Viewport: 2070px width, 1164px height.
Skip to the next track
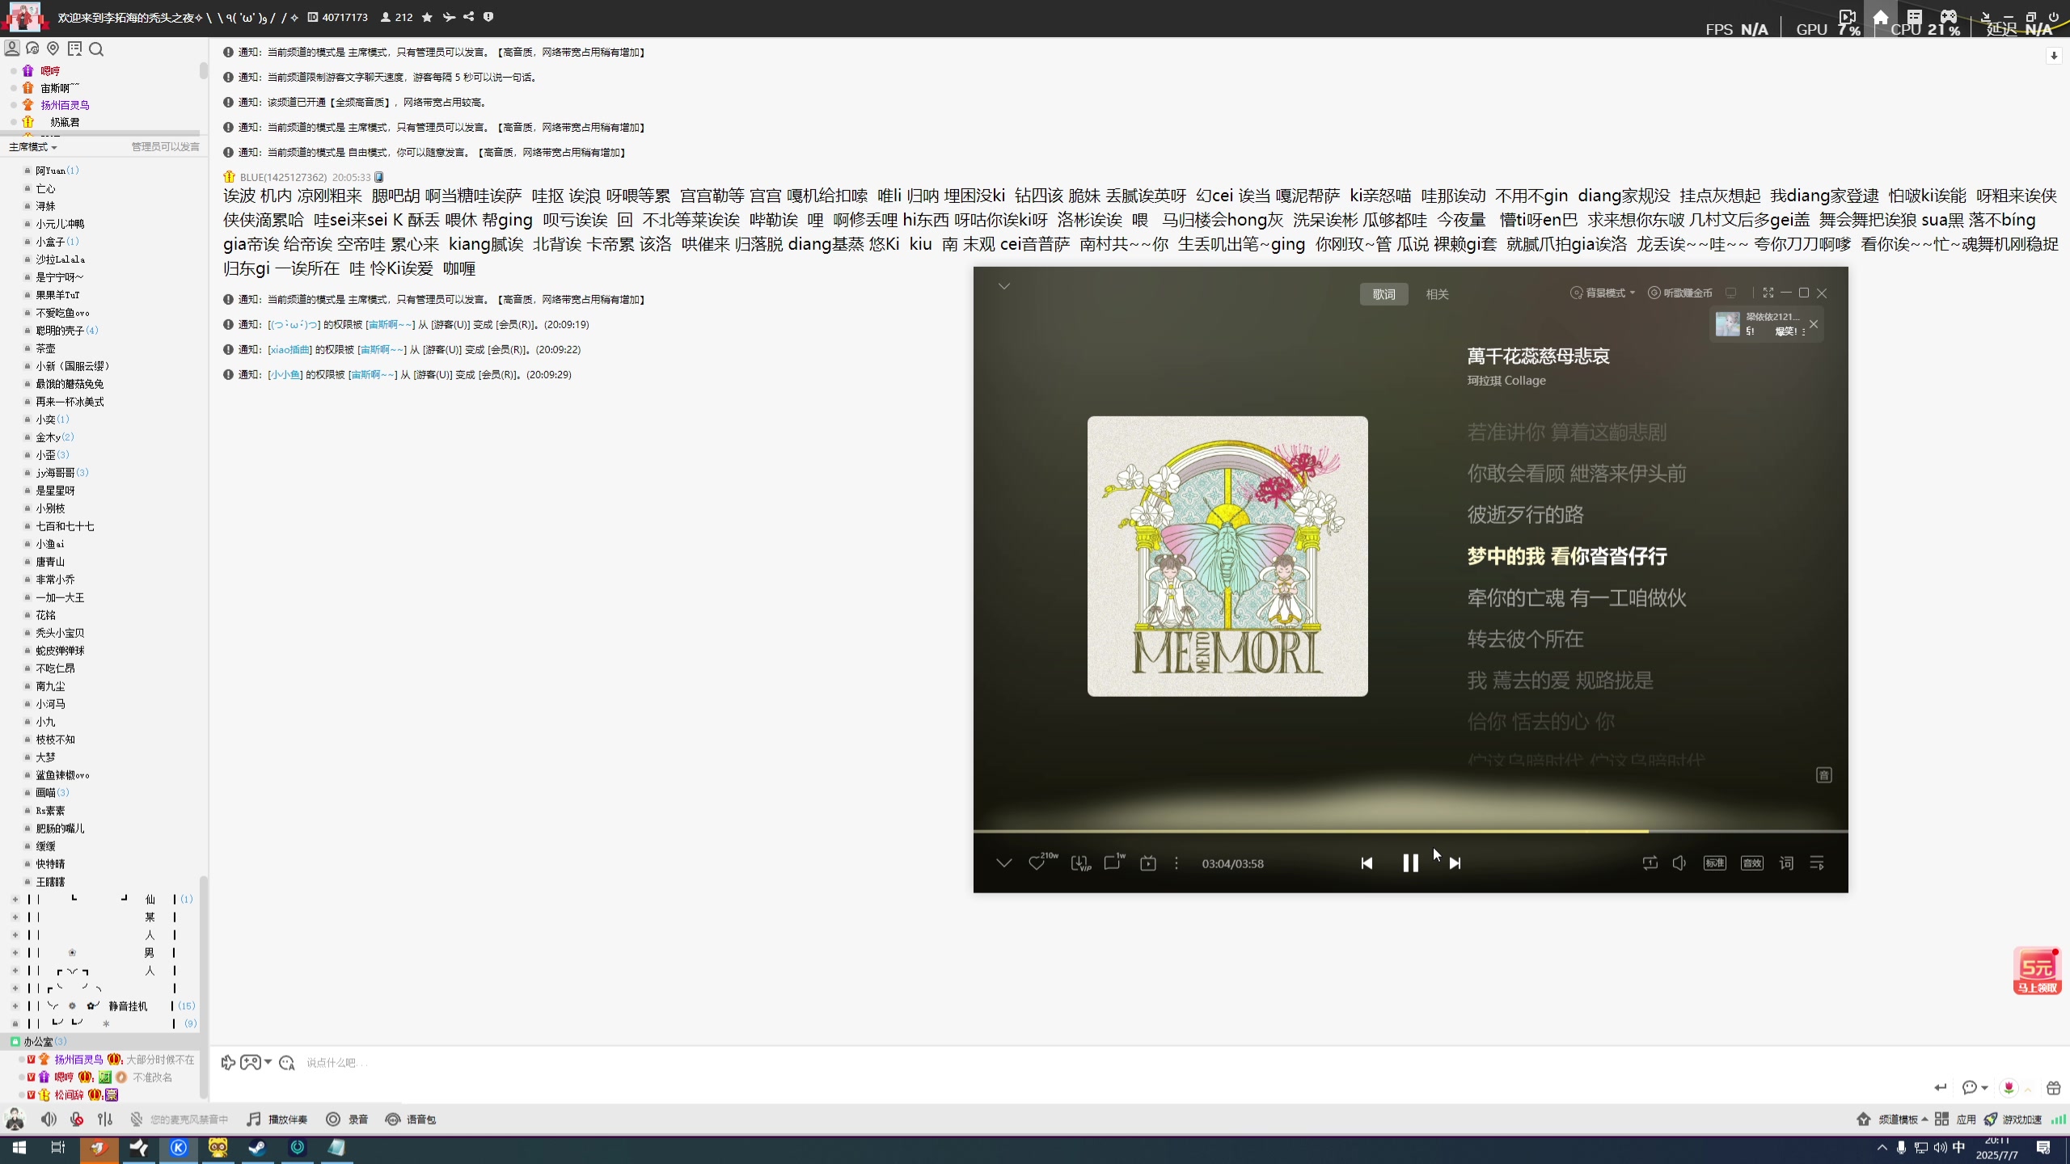pos(1455,863)
